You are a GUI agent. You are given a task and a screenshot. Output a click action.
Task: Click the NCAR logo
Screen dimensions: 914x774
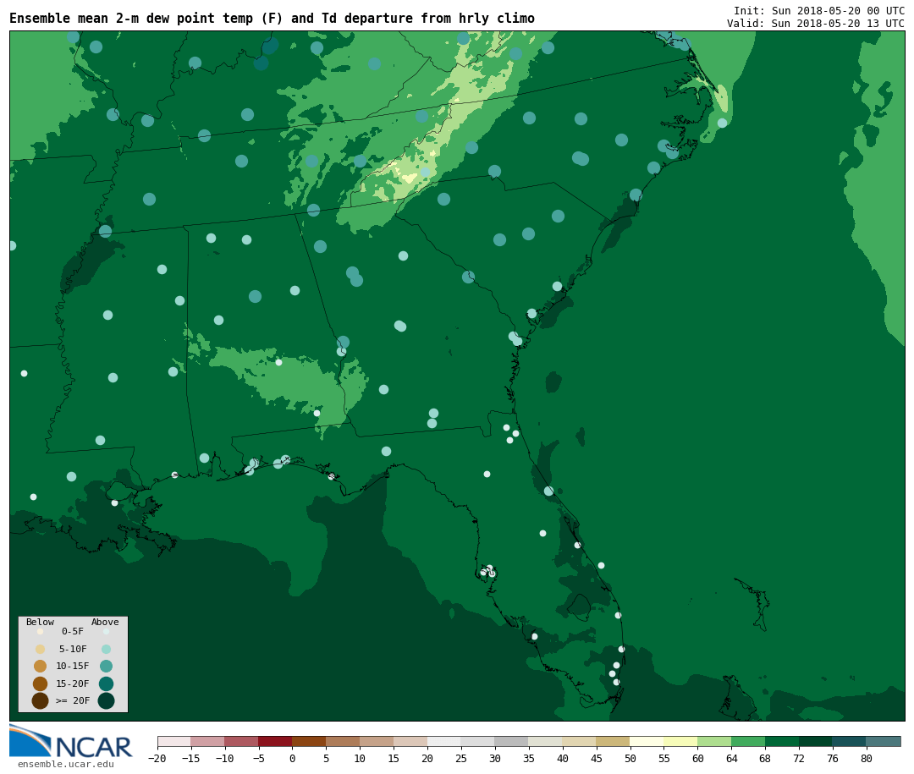coord(71,742)
